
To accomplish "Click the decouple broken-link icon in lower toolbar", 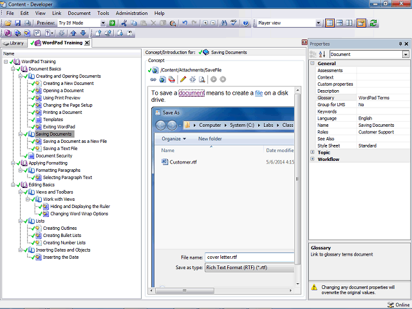I will (x=62, y=33).
